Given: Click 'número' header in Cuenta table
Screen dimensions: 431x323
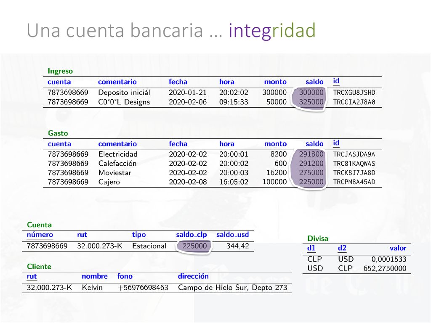Looking at the screenshot, I should tap(40, 235).
